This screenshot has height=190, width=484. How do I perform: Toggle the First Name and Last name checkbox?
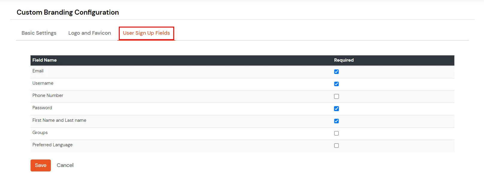click(x=336, y=121)
